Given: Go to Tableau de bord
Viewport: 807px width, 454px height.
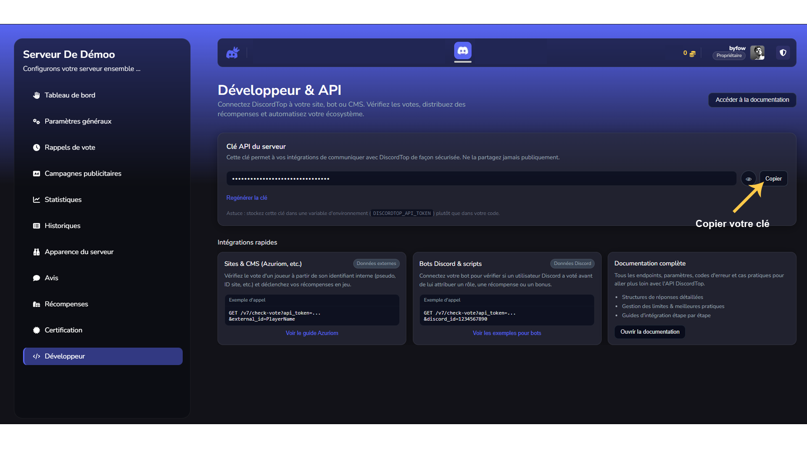Looking at the screenshot, I should 70,95.
